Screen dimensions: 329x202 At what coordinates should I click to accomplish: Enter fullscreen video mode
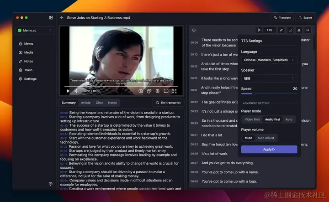click(175, 91)
